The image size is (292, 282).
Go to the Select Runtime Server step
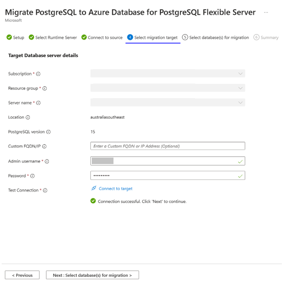pyautogui.click(x=53, y=38)
